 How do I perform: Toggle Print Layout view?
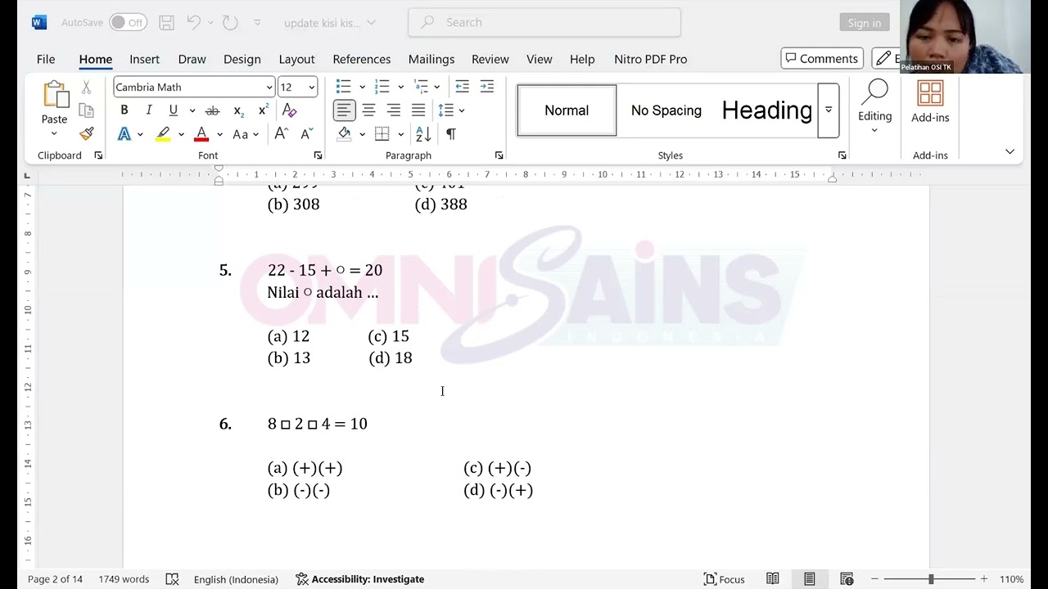click(809, 579)
